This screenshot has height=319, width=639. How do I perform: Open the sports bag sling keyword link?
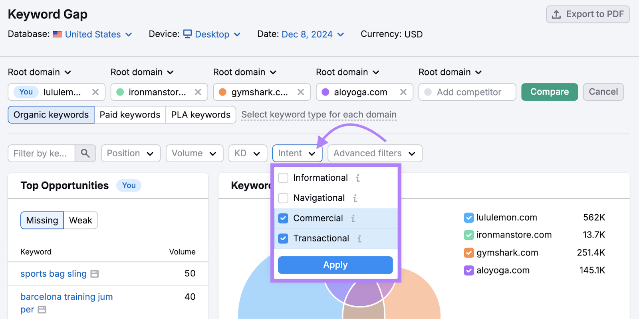pyautogui.click(x=54, y=274)
